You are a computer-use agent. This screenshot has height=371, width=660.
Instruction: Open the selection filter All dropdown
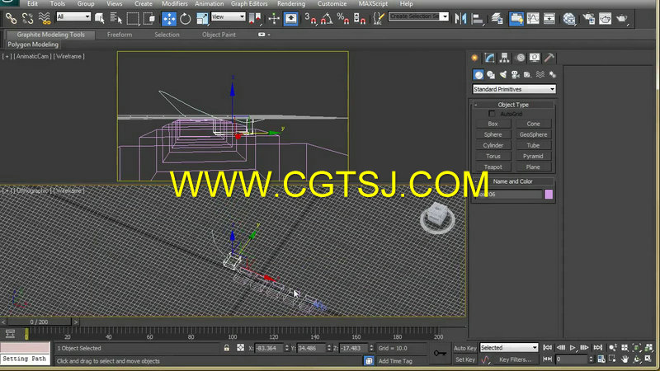pyautogui.click(x=73, y=16)
